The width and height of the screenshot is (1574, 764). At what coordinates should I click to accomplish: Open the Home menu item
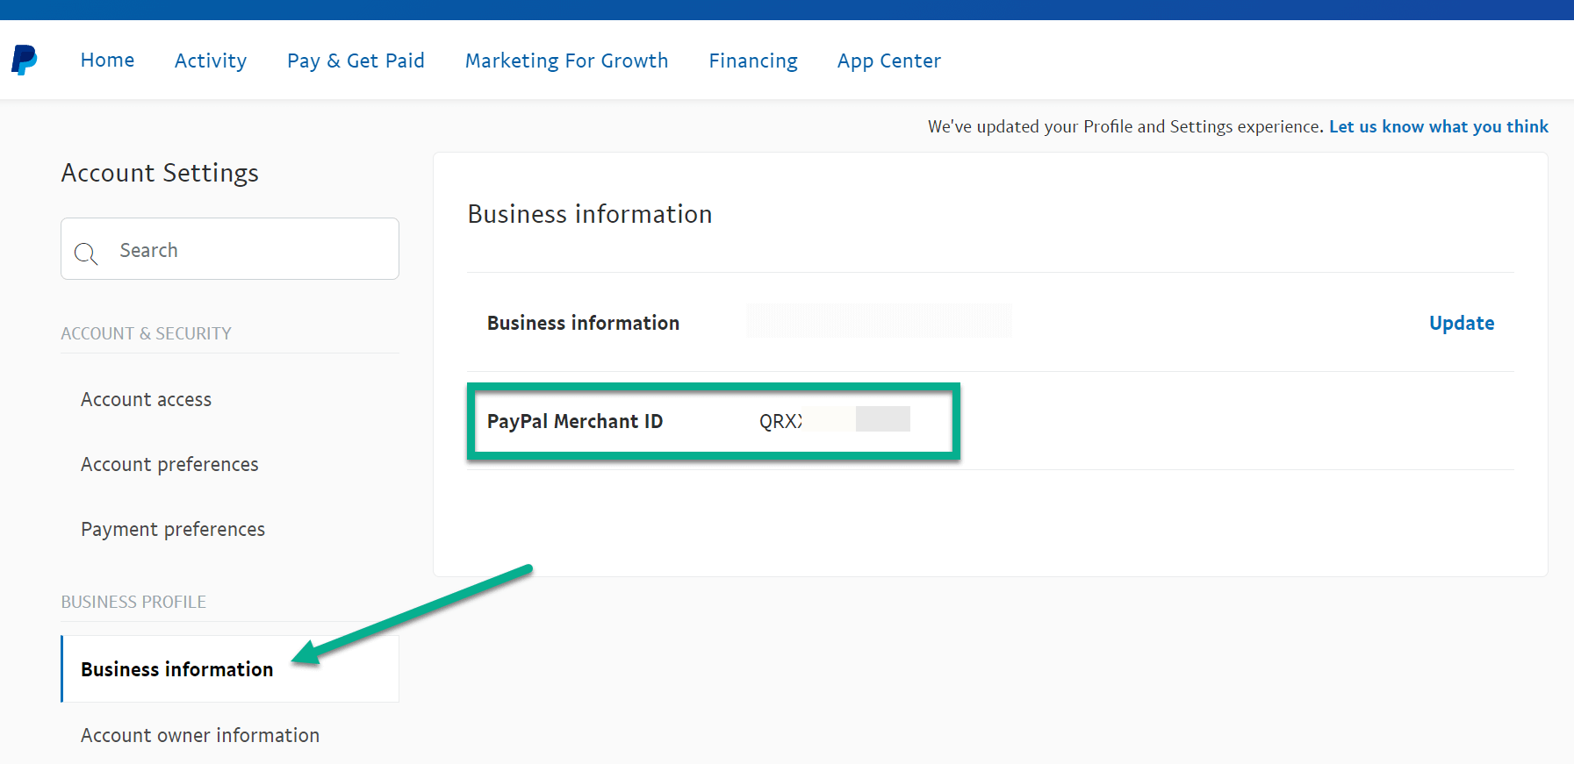click(x=107, y=61)
